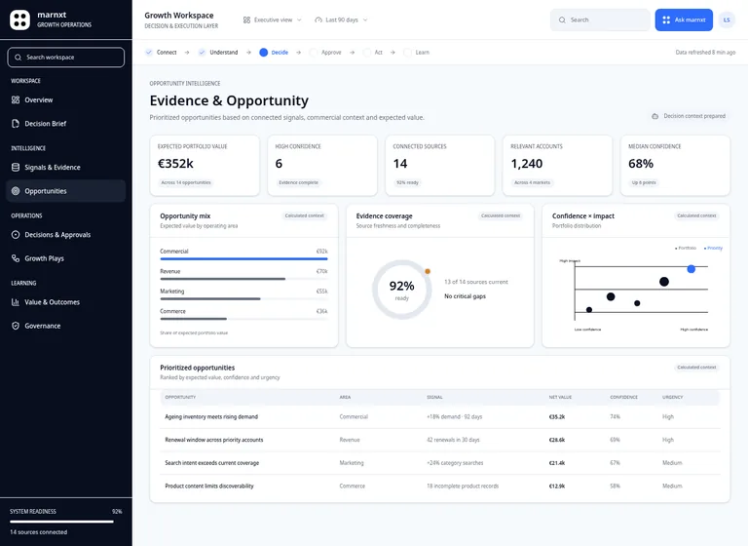
Task: Open the LS user avatar
Action: coord(727,20)
